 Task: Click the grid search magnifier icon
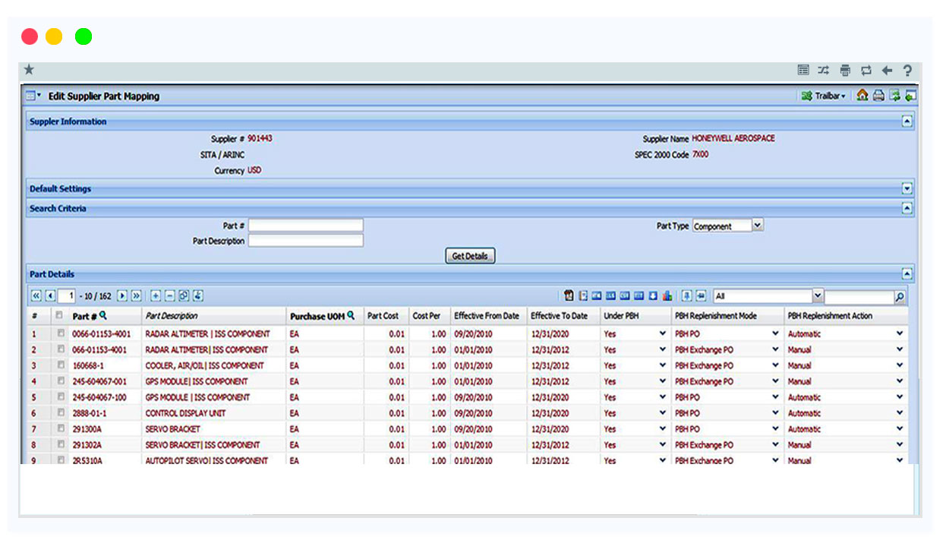900,297
